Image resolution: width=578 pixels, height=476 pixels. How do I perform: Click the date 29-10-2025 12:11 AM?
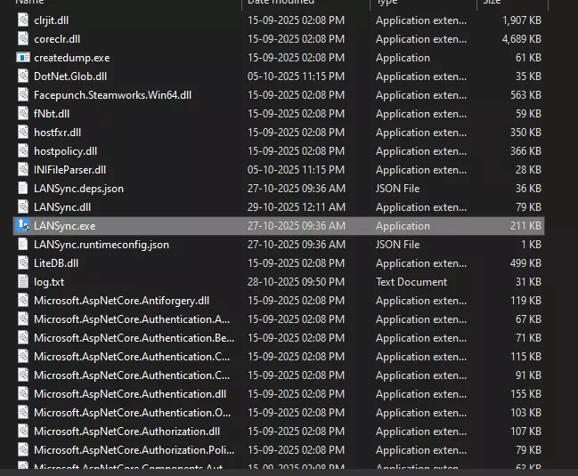pos(297,207)
